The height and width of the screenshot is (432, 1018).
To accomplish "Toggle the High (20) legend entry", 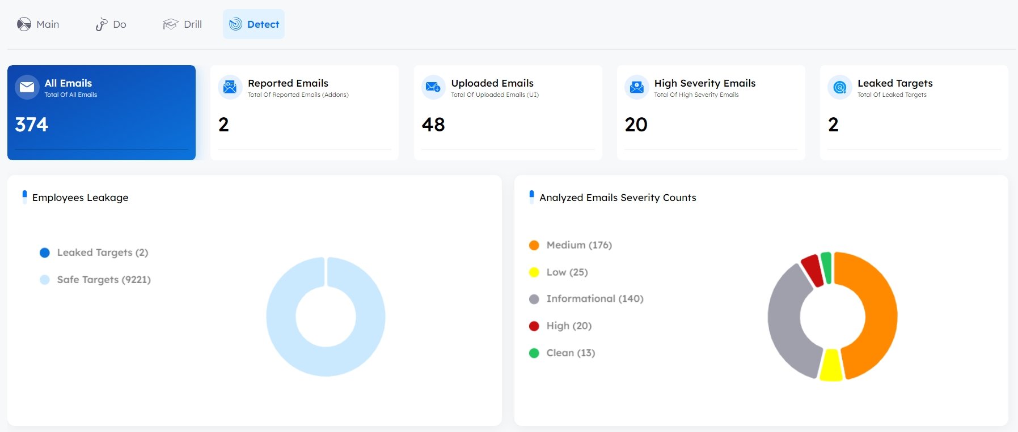I will [560, 326].
